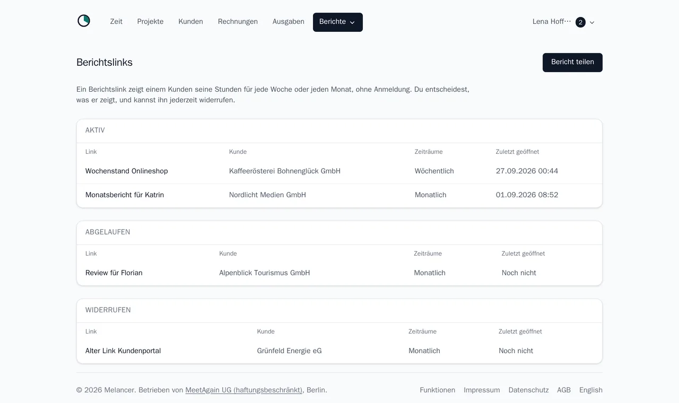679x403 pixels.
Task: Open the Kunden section
Action: coord(190,22)
